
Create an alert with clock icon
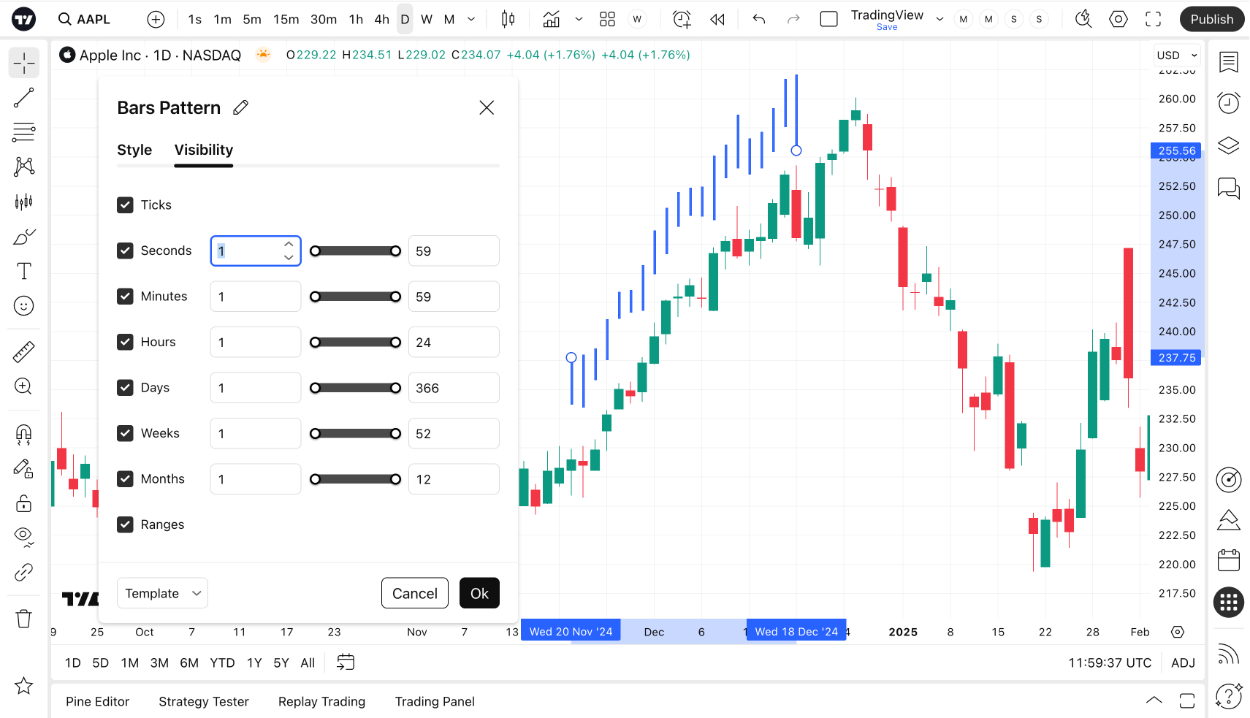click(682, 20)
